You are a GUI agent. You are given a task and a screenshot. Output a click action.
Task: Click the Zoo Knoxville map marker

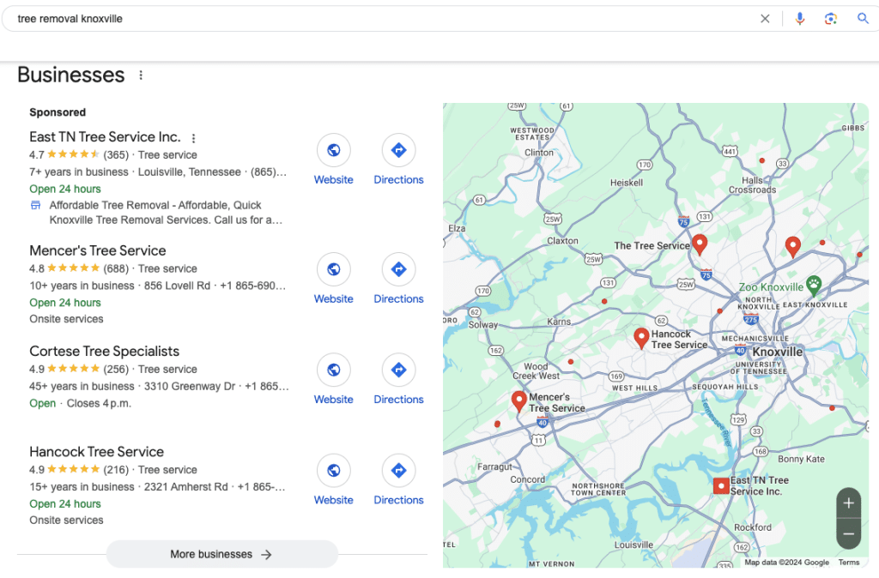pos(813,286)
